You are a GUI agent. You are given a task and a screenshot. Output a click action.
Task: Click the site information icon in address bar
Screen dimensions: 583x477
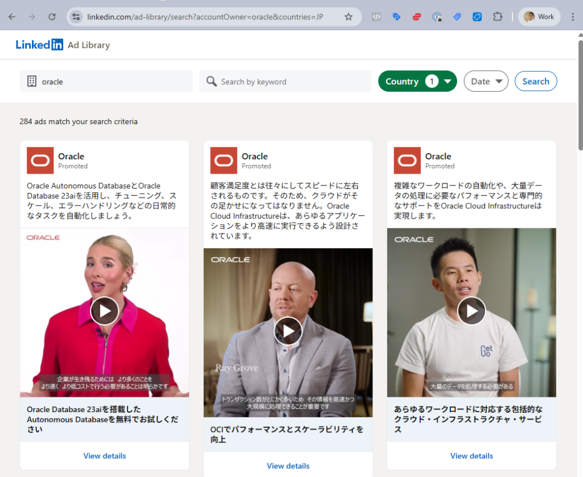[76, 17]
